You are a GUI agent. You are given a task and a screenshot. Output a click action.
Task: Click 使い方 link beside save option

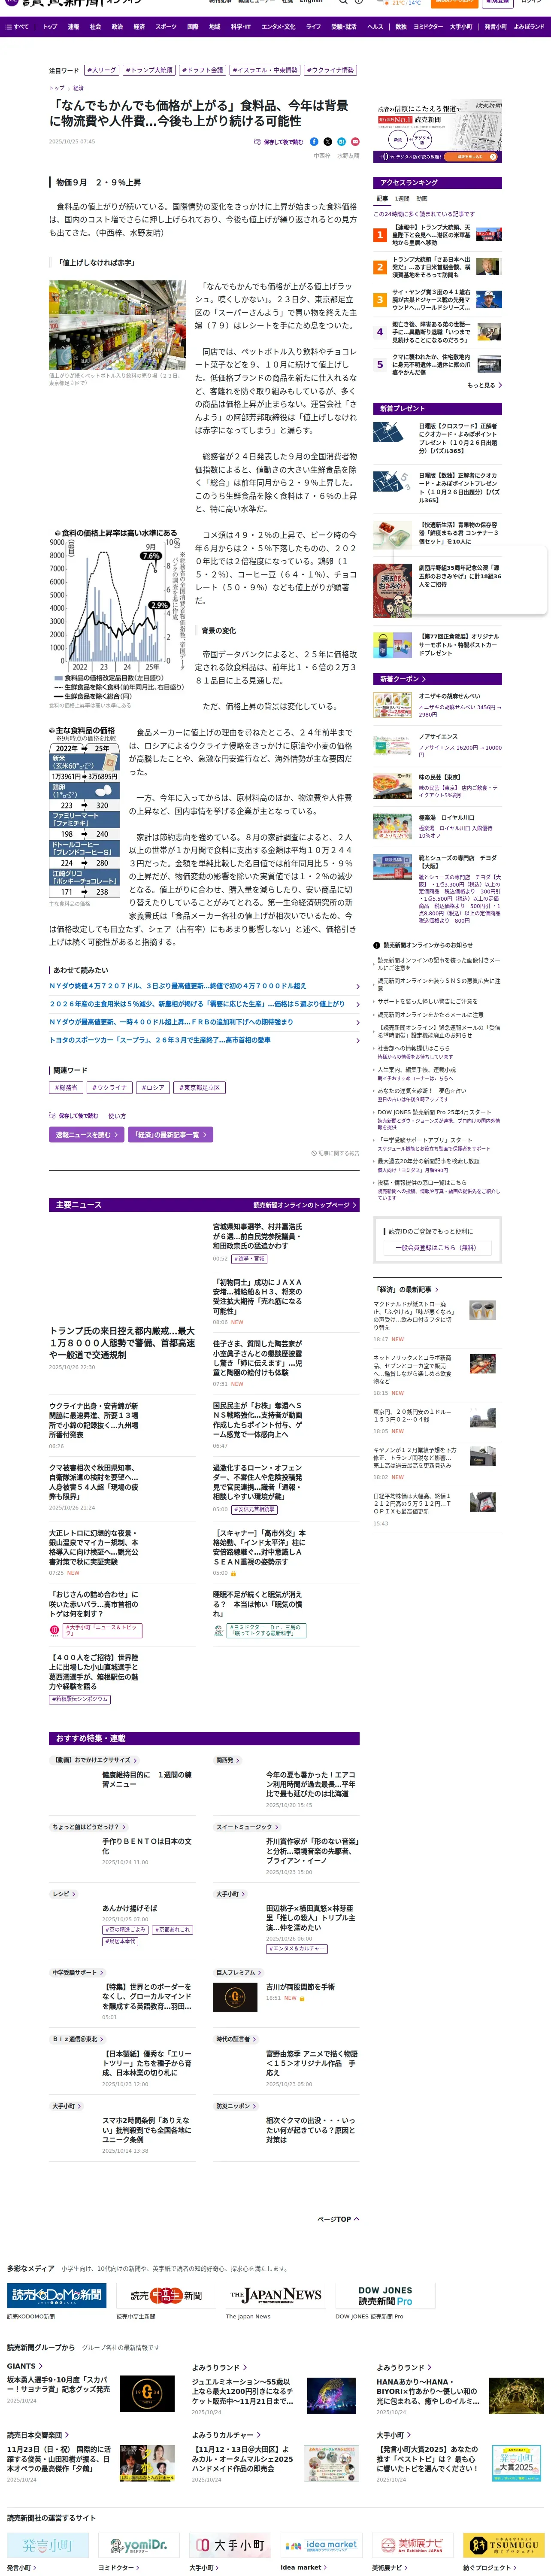[117, 1115]
